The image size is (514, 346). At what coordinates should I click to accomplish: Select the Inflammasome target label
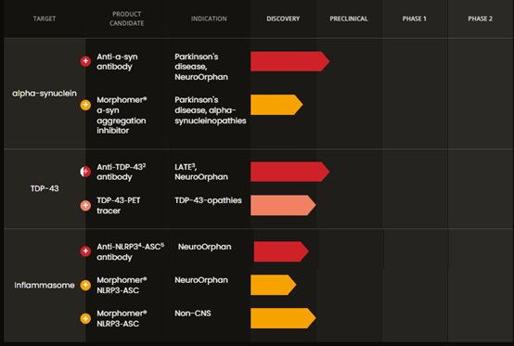coord(45,285)
